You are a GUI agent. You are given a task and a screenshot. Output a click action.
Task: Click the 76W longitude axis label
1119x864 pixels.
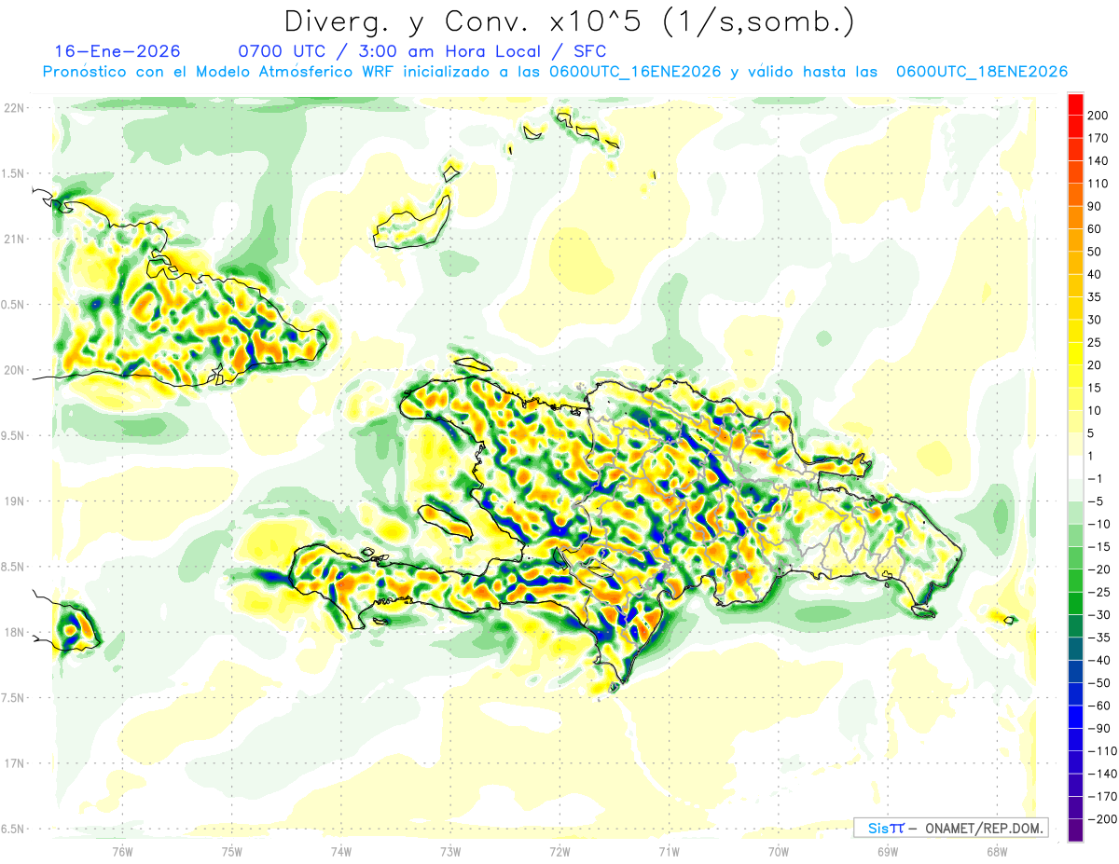(122, 850)
